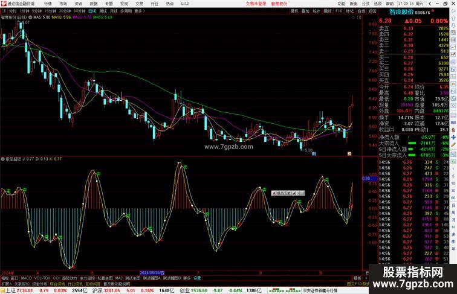This screenshot has height=294, width=457.
Task: Click the down arrow sidebar icon
Action: point(453,25)
